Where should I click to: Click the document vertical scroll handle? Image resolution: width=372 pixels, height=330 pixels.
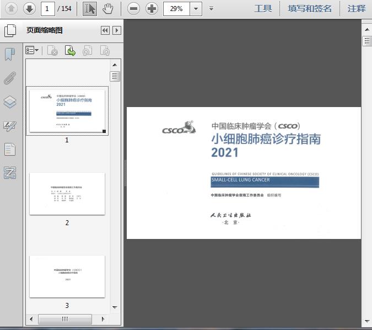coord(367,41)
